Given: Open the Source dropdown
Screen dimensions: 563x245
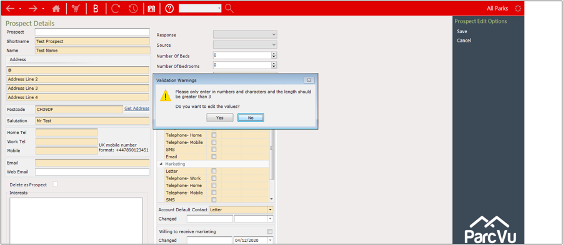Looking at the screenshot, I should pos(245,45).
